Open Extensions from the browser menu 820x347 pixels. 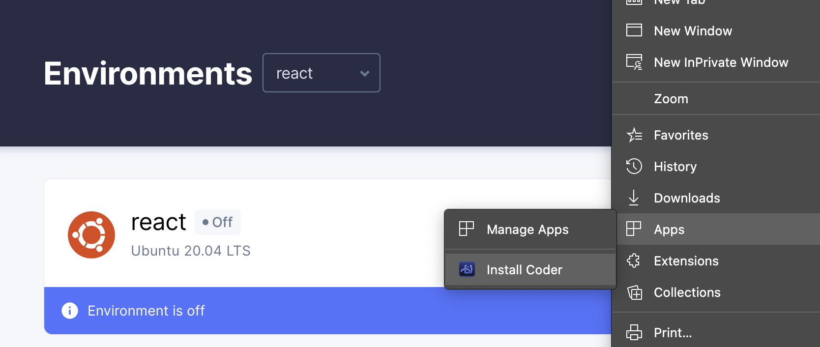click(x=716, y=261)
